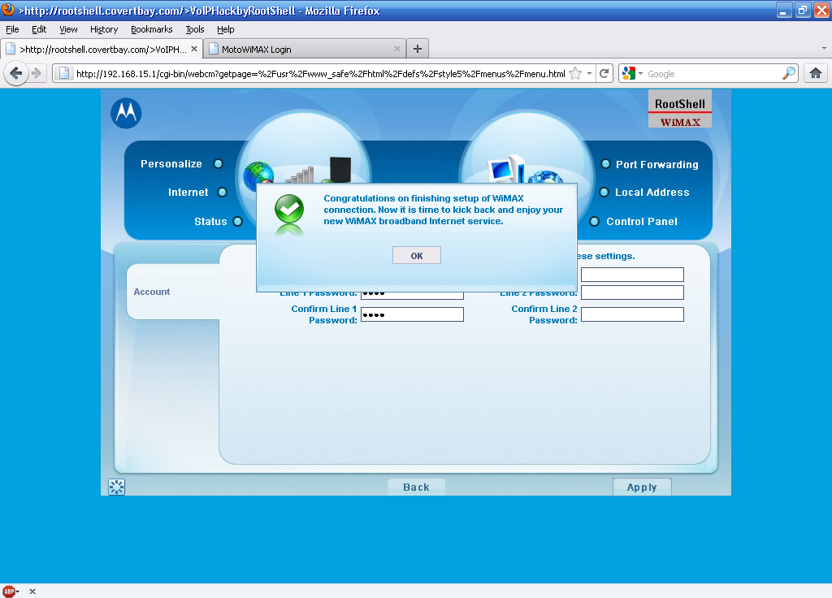This screenshot has height=598, width=832.
Task: Select the Personalize radio bullet
Action: click(x=218, y=163)
